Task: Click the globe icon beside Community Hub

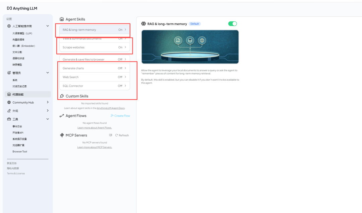Action: click(x=9, y=102)
